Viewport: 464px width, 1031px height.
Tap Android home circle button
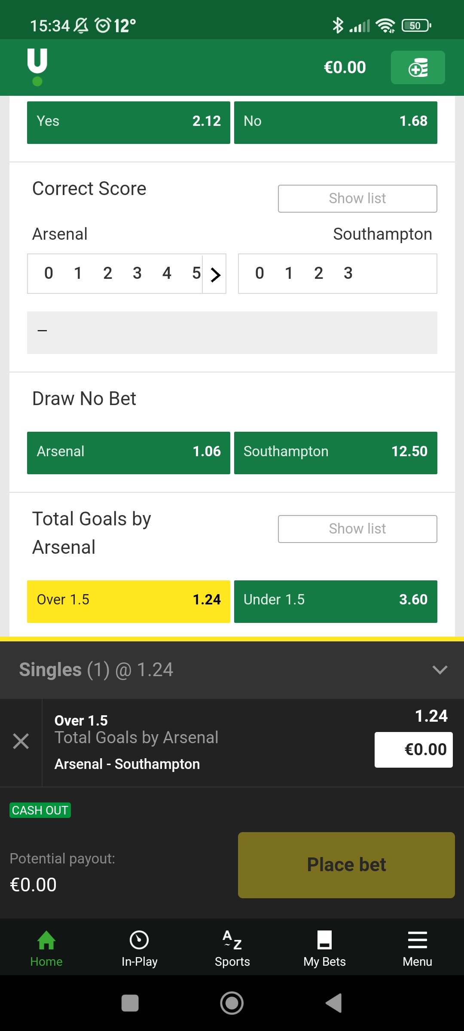[232, 1003]
